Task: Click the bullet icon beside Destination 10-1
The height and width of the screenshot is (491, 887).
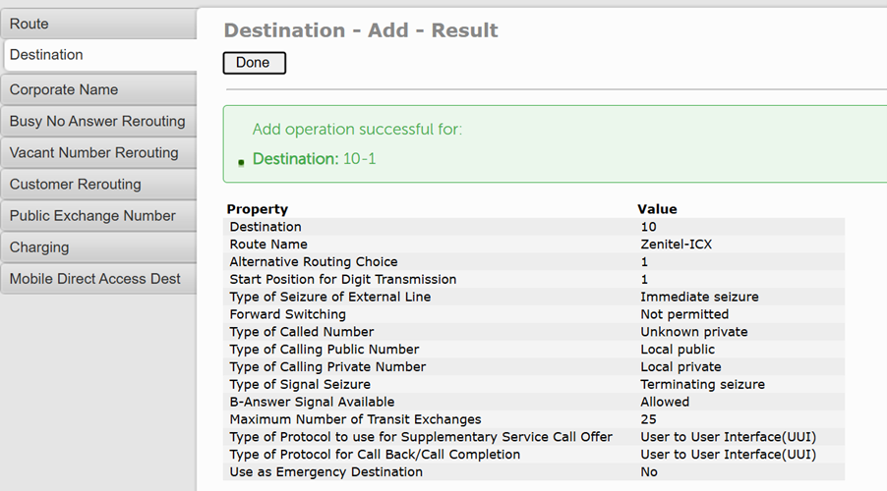Action: 241,162
